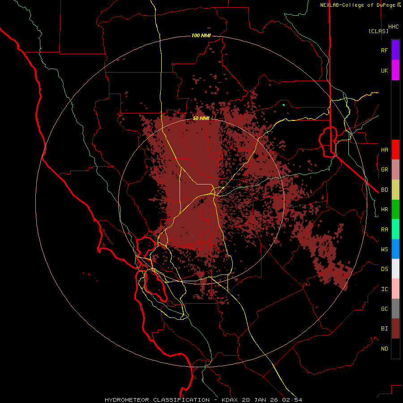This screenshot has height=403, width=403.
Task: Click the WS legend label
Action: tap(385, 249)
